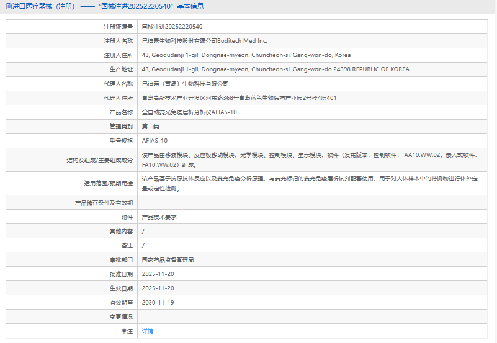
Task: Click registrant name Boditech Med Inc. cell
Action: 204,41
